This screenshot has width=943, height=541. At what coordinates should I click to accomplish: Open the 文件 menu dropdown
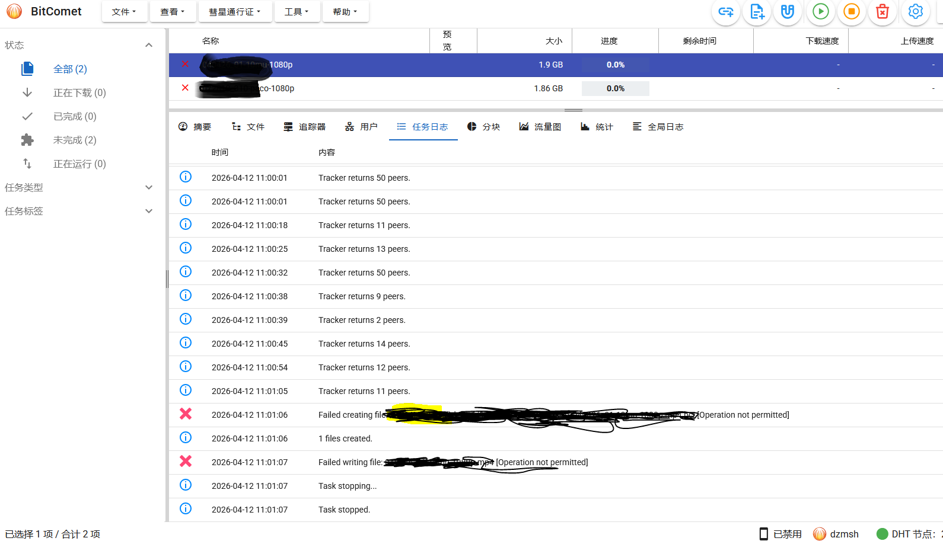point(124,12)
